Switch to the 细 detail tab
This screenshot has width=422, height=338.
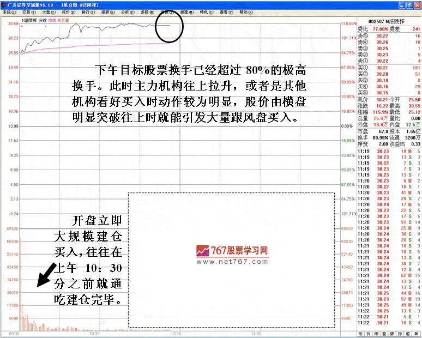(377, 333)
